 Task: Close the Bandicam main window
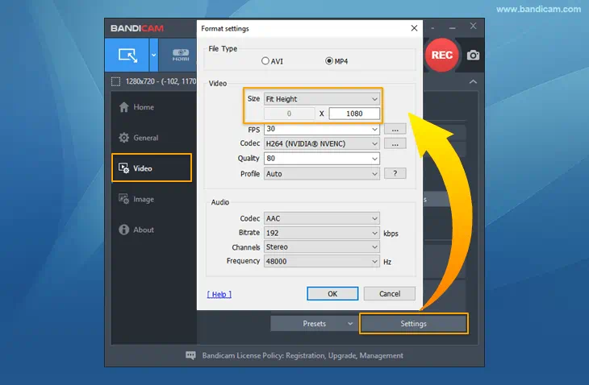tap(473, 26)
